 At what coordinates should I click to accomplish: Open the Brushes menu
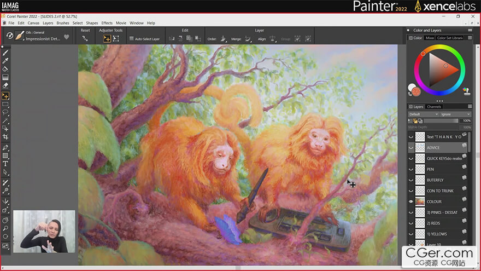tap(63, 23)
